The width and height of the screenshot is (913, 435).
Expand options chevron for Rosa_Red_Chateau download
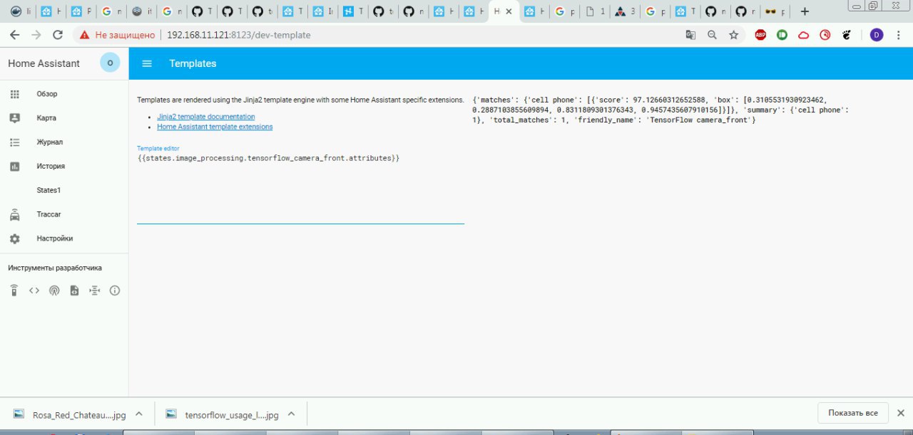pos(139,414)
